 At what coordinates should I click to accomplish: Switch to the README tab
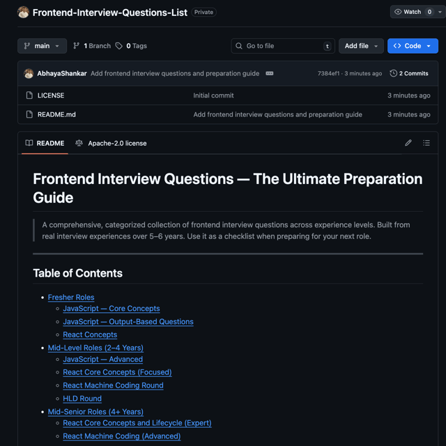point(45,143)
